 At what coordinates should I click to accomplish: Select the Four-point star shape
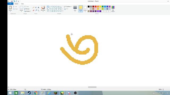coord(50,11)
